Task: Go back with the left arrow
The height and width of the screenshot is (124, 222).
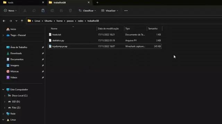Action: tap(4, 21)
